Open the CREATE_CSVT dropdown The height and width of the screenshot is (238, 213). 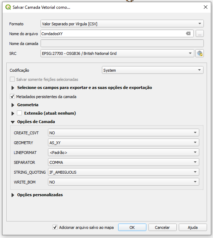click(123, 133)
